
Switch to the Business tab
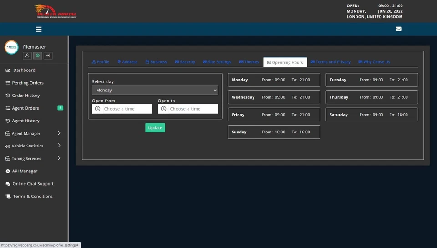coord(156,62)
